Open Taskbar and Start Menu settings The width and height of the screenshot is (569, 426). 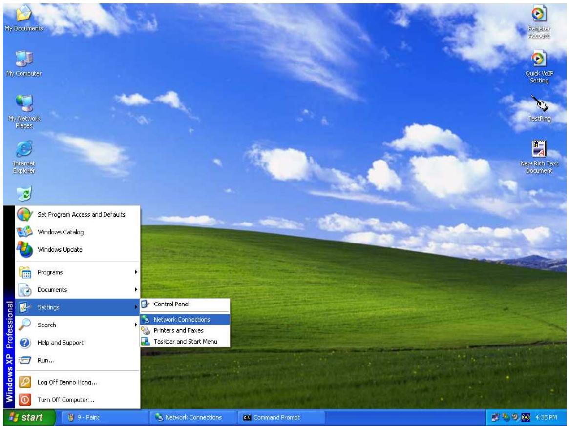(x=185, y=341)
